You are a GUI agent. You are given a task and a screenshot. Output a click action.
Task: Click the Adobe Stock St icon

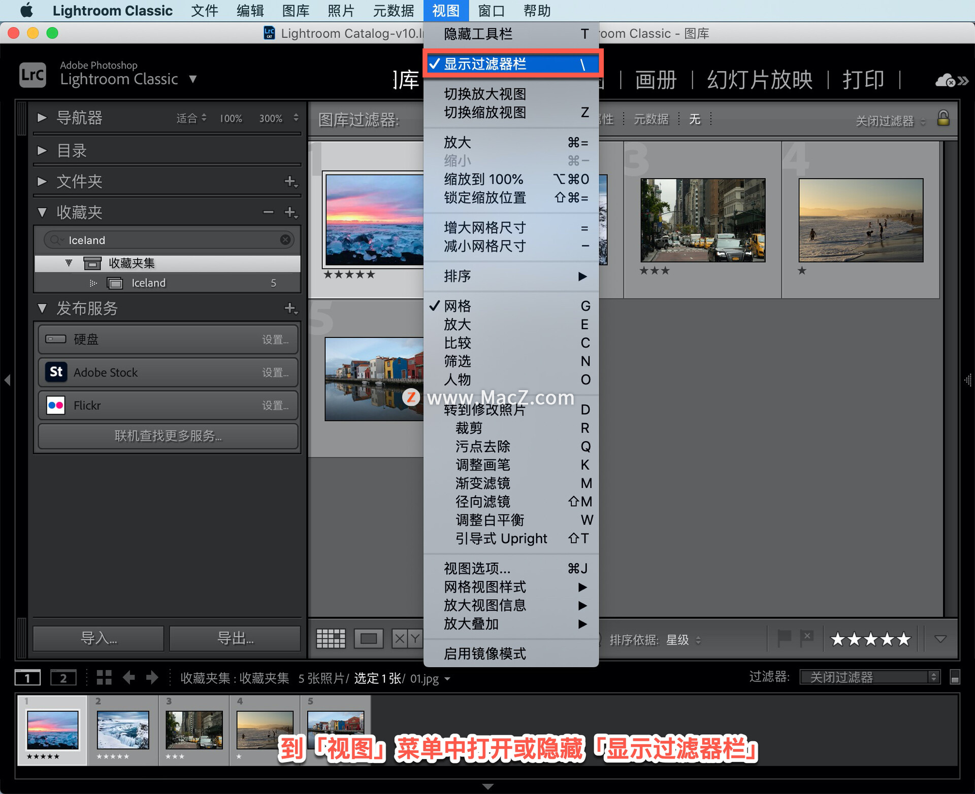[x=56, y=372]
